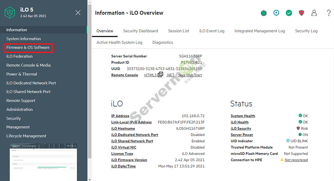Switch to Security Log tab

coord(306,31)
